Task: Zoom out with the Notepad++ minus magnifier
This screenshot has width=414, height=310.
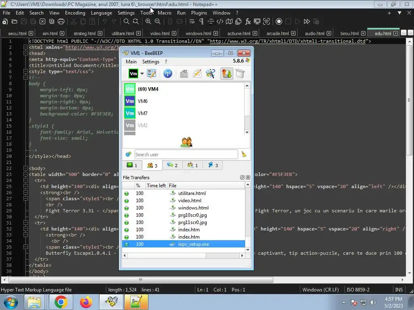Action: pos(158,22)
